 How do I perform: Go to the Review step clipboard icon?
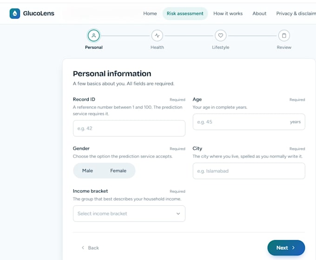284,36
